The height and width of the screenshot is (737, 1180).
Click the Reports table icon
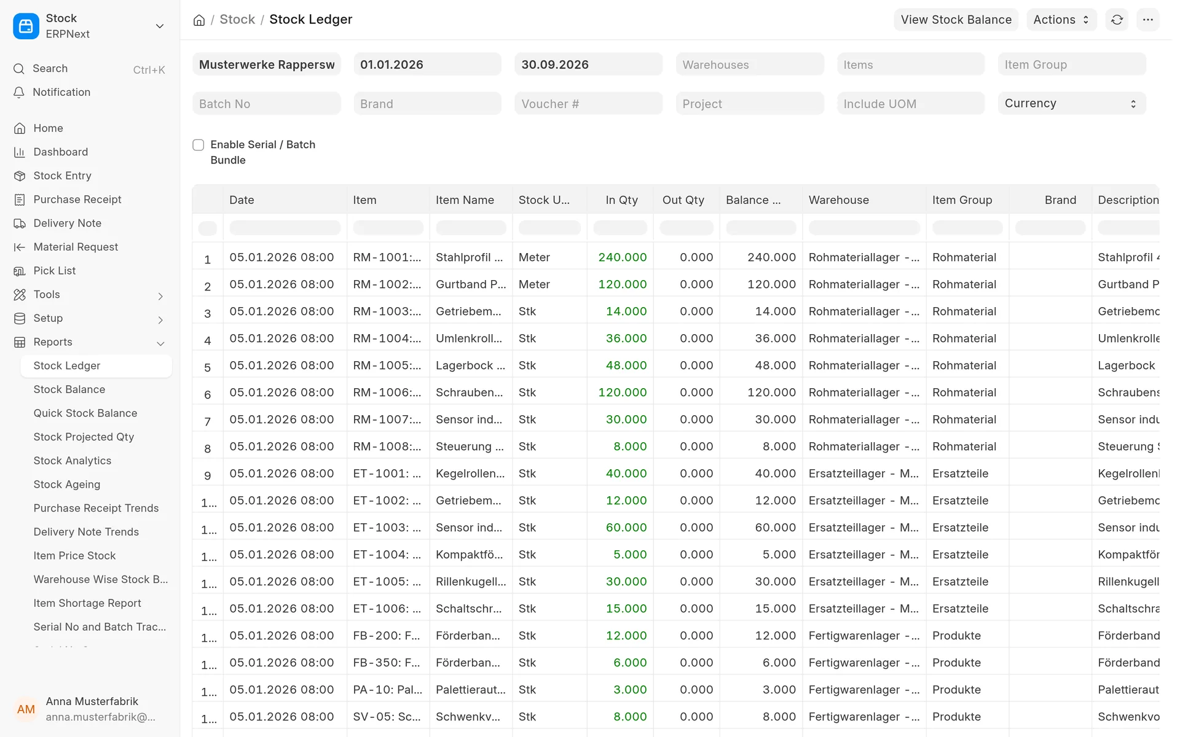(20, 342)
